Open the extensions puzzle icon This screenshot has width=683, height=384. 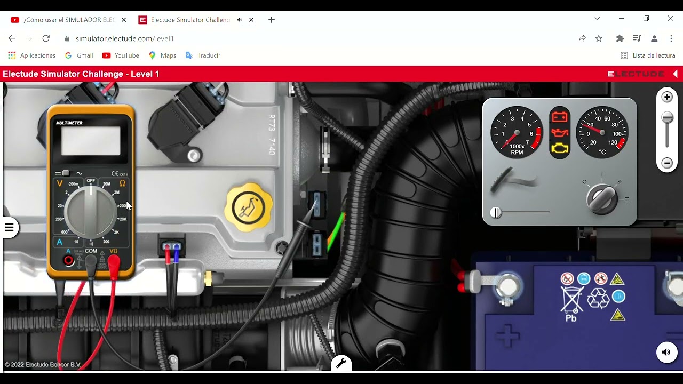point(620,38)
